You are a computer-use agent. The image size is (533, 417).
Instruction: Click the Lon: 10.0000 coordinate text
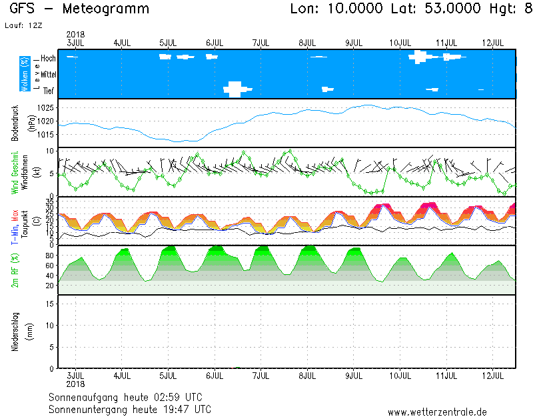pyautogui.click(x=336, y=9)
